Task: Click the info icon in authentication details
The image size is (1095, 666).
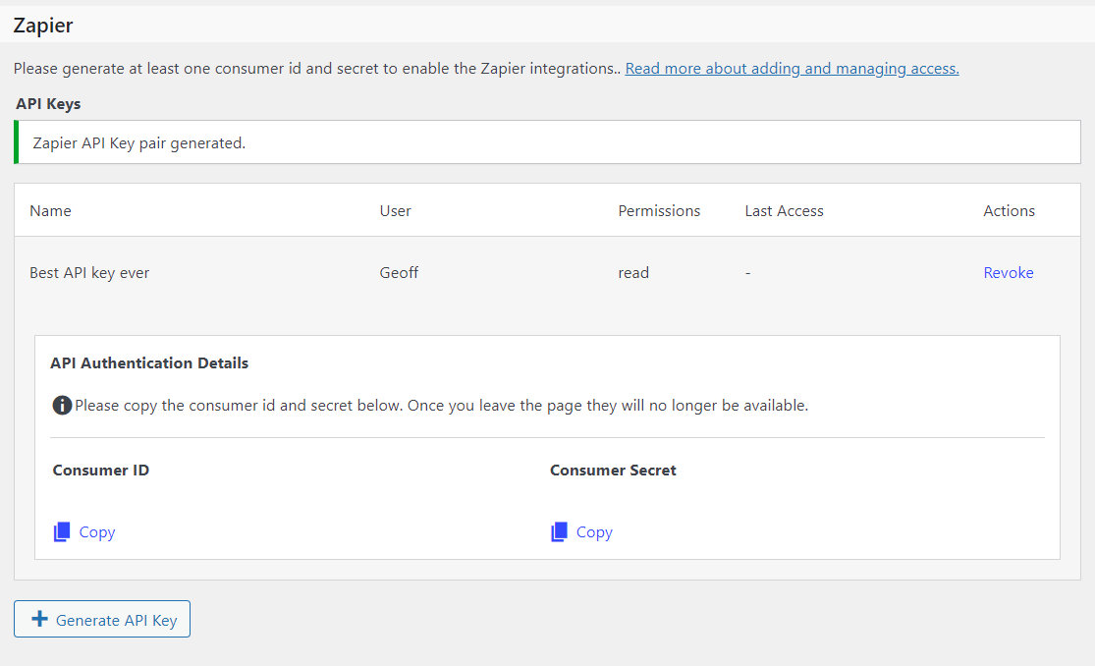Action: (61, 405)
